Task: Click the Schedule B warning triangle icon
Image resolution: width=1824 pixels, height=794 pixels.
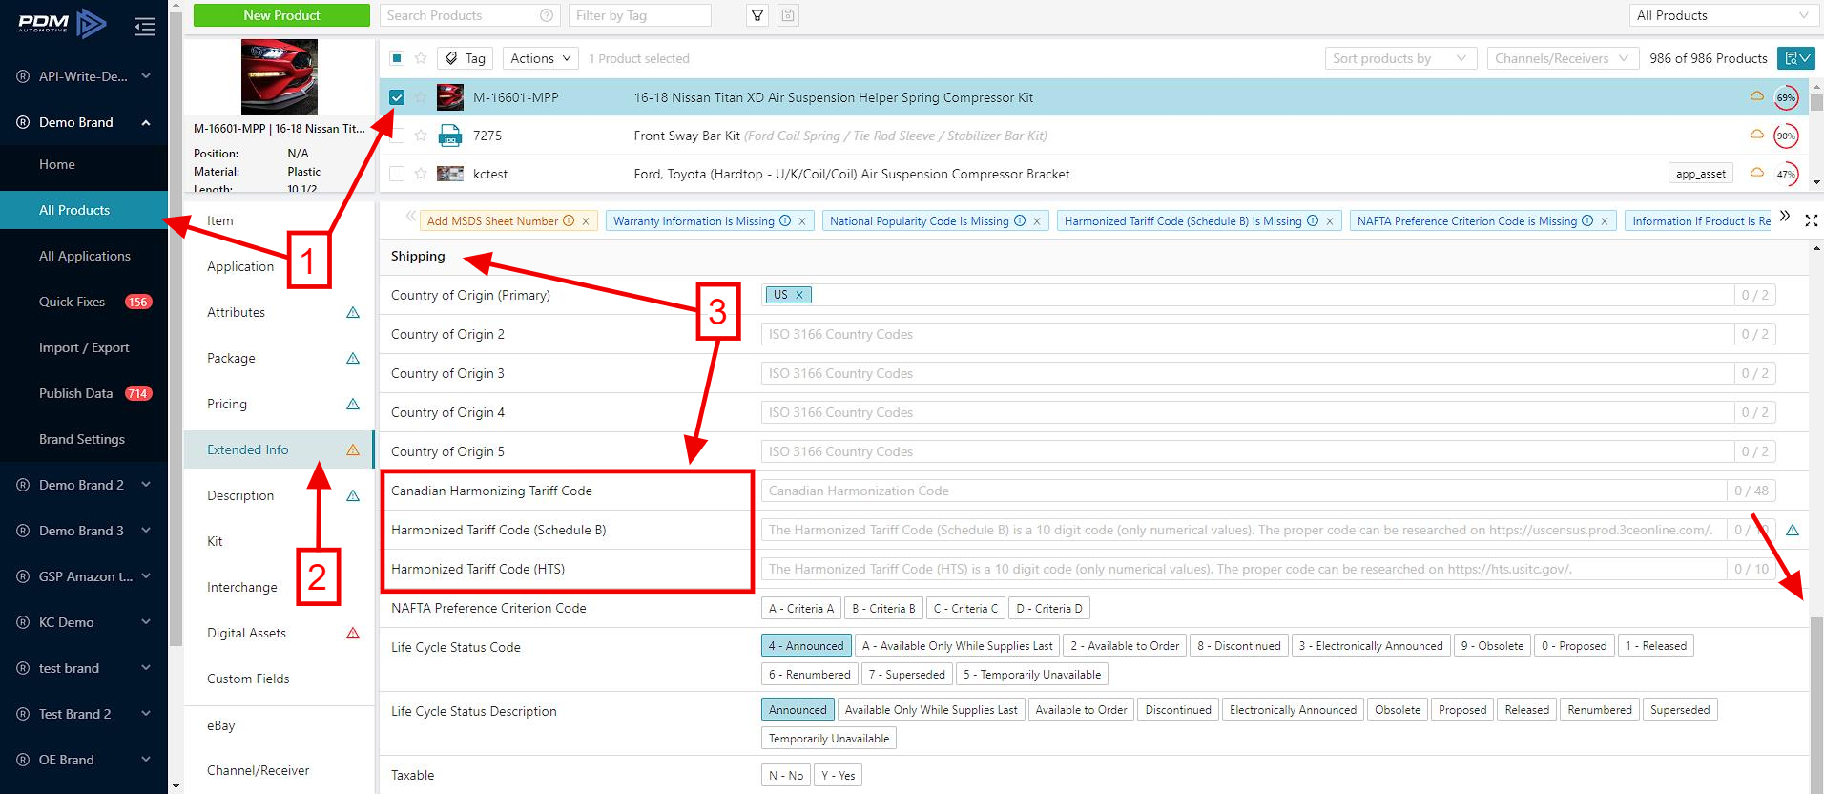Action: [x=1793, y=530]
